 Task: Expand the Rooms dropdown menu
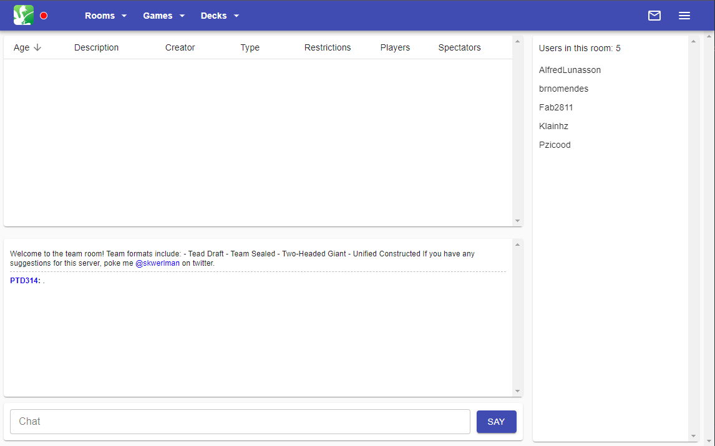[105, 16]
